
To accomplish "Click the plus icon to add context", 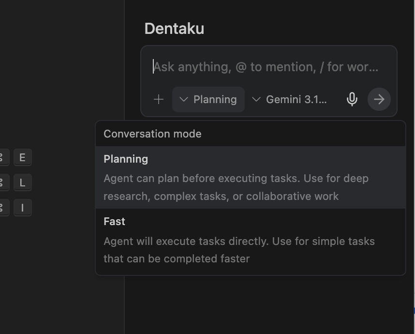I will [x=159, y=99].
